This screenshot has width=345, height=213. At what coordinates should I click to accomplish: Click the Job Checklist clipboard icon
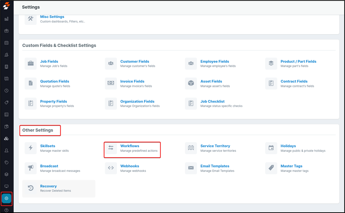[x=191, y=104]
